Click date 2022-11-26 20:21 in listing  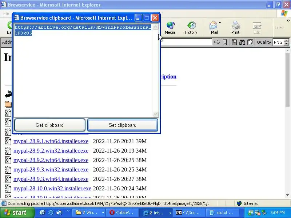click(113, 141)
